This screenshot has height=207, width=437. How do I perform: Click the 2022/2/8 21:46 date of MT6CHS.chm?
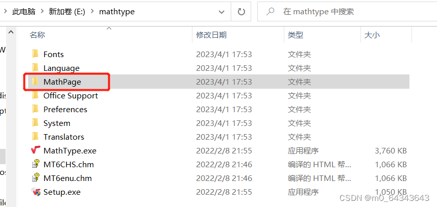(x=224, y=165)
